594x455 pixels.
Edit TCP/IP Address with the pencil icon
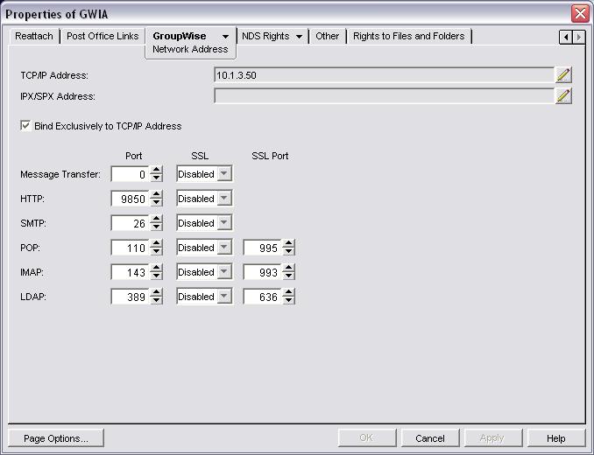563,75
